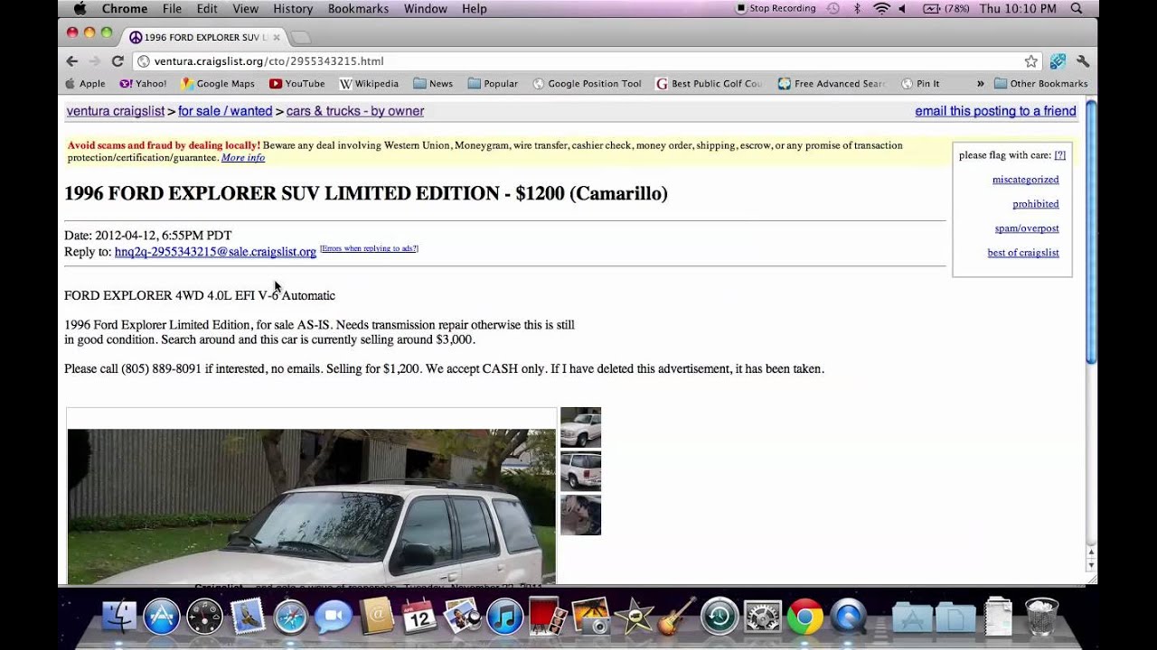
Task: Close the 1996 Ford Explorer tab
Action: (277, 37)
